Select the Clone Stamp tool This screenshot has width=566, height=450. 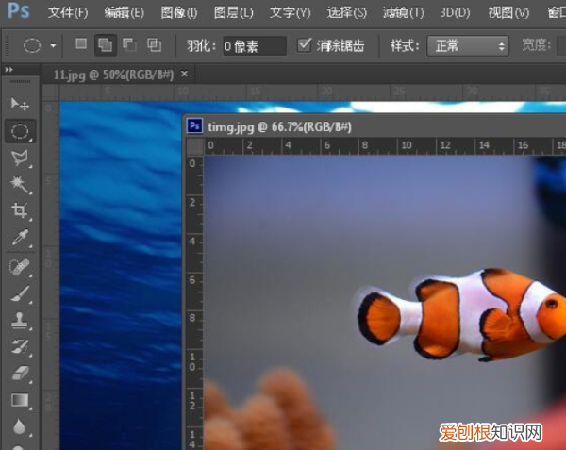(20, 321)
